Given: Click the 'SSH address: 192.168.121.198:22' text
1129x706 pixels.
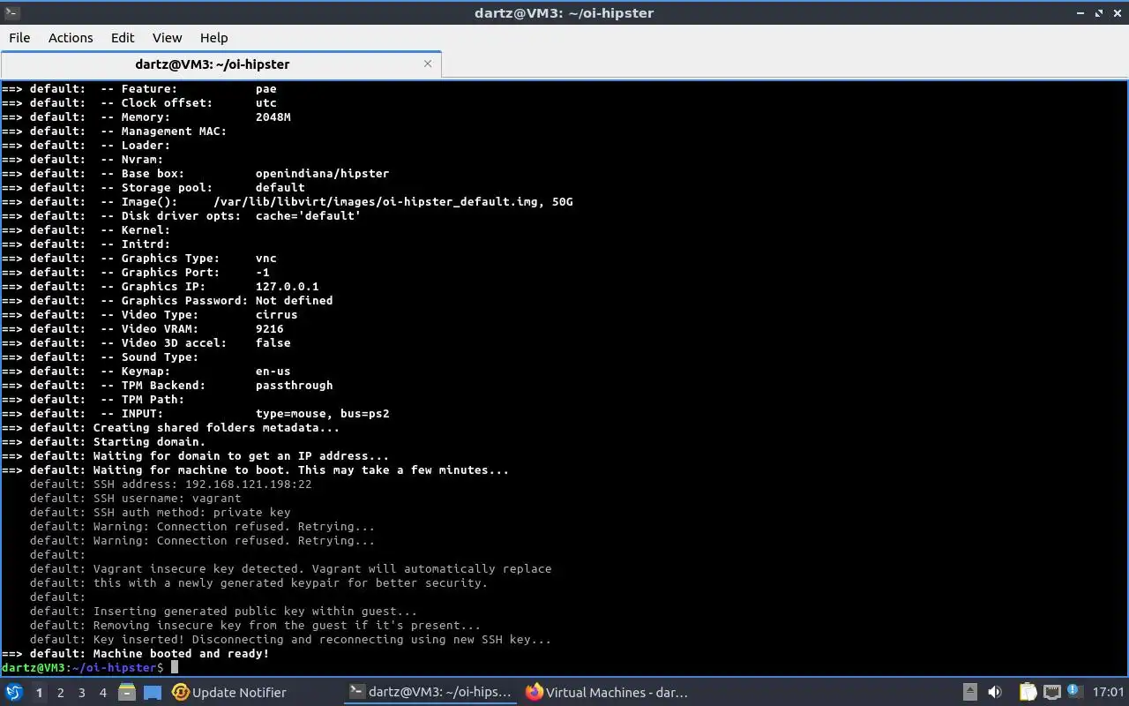Looking at the screenshot, I should pos(202,484).
